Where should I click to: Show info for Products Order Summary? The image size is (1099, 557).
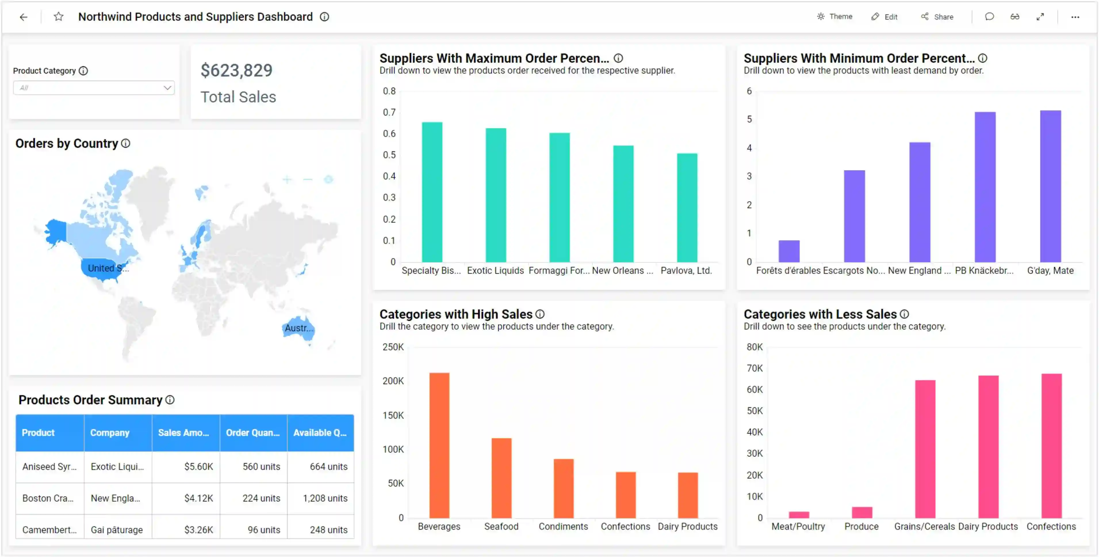pyautogui.click(x=170, y=400)
